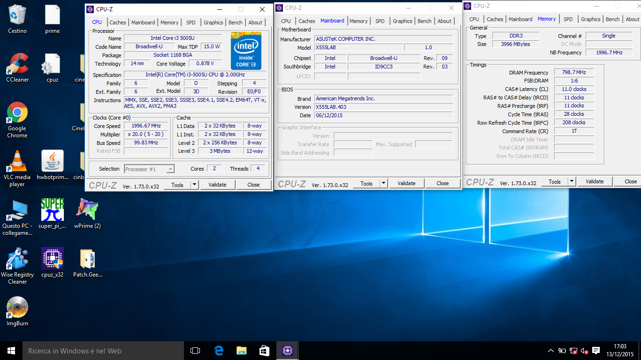
Task: Launch ImgBurn from the desktop
Action: (x=17, y=311)
